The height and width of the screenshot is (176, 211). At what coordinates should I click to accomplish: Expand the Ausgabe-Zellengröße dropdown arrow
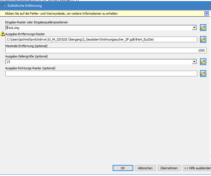coord(194,62)
